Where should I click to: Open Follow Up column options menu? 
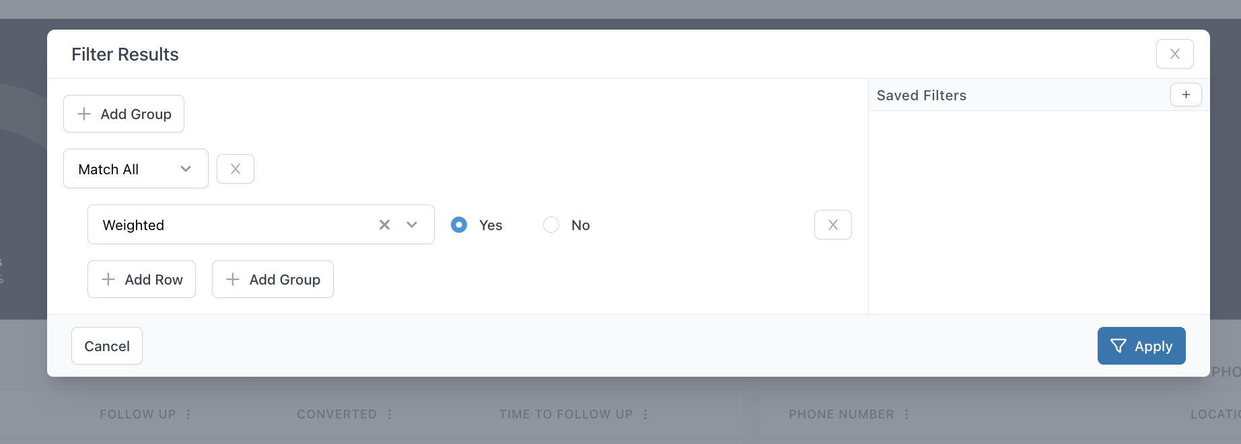[188, 414]
